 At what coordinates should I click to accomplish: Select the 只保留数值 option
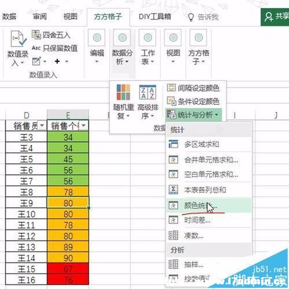[x=55, y=48]
